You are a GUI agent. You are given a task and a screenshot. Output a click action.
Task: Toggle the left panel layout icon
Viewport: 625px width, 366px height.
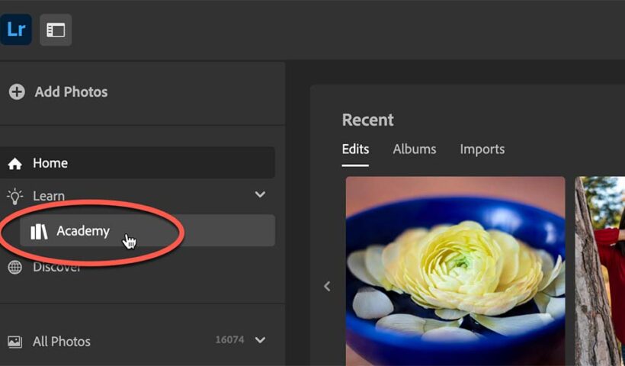[x=56, y=30]
